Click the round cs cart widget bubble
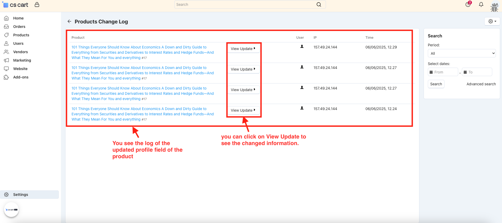 pos(11,210)
